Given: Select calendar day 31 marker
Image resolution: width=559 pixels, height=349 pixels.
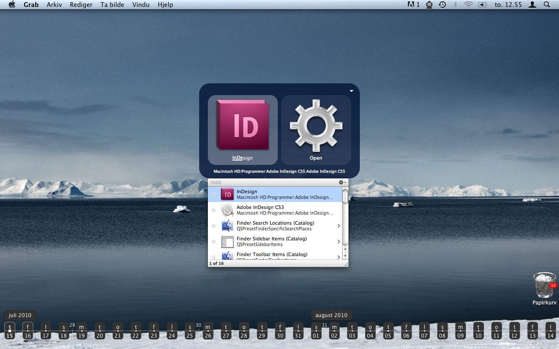Looking at the screenshot, I should (x=298, y=331).
